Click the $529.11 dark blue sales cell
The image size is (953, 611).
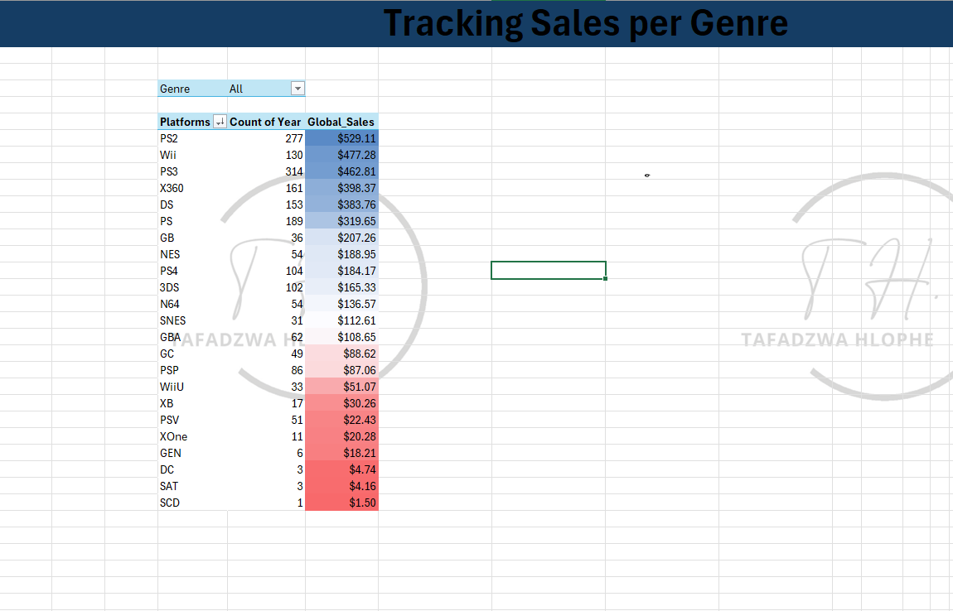pos(341,138)
